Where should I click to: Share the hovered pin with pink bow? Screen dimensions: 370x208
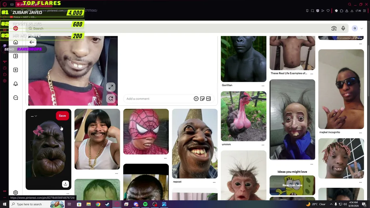point(65,184)
